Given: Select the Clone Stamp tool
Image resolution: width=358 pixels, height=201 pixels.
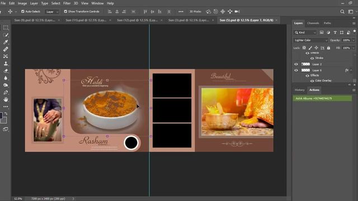Looking at the screenshot, I should click(x=6, y=64).
